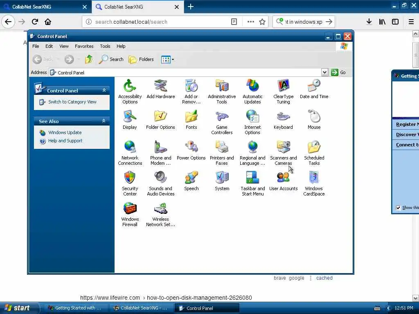Open the Firefox hamburger menu

pyautogui.click(x=411, y=22)
